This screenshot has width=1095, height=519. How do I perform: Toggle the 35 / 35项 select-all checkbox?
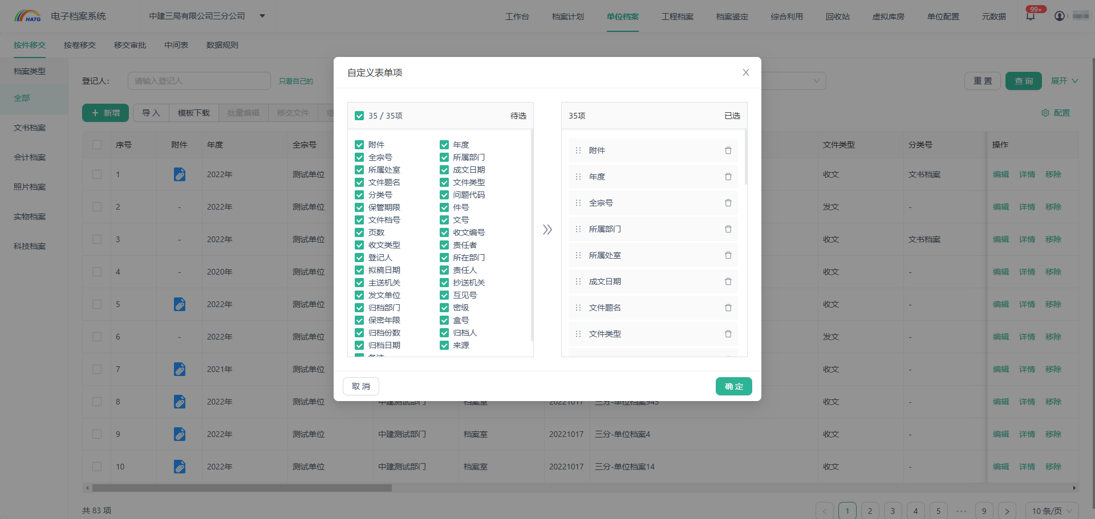[x=359, y=116]
